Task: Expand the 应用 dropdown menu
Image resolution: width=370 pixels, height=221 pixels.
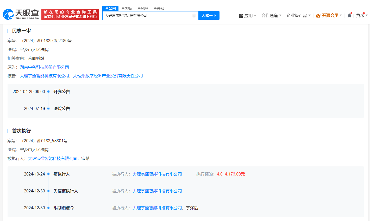Action: tap(250, 16)
